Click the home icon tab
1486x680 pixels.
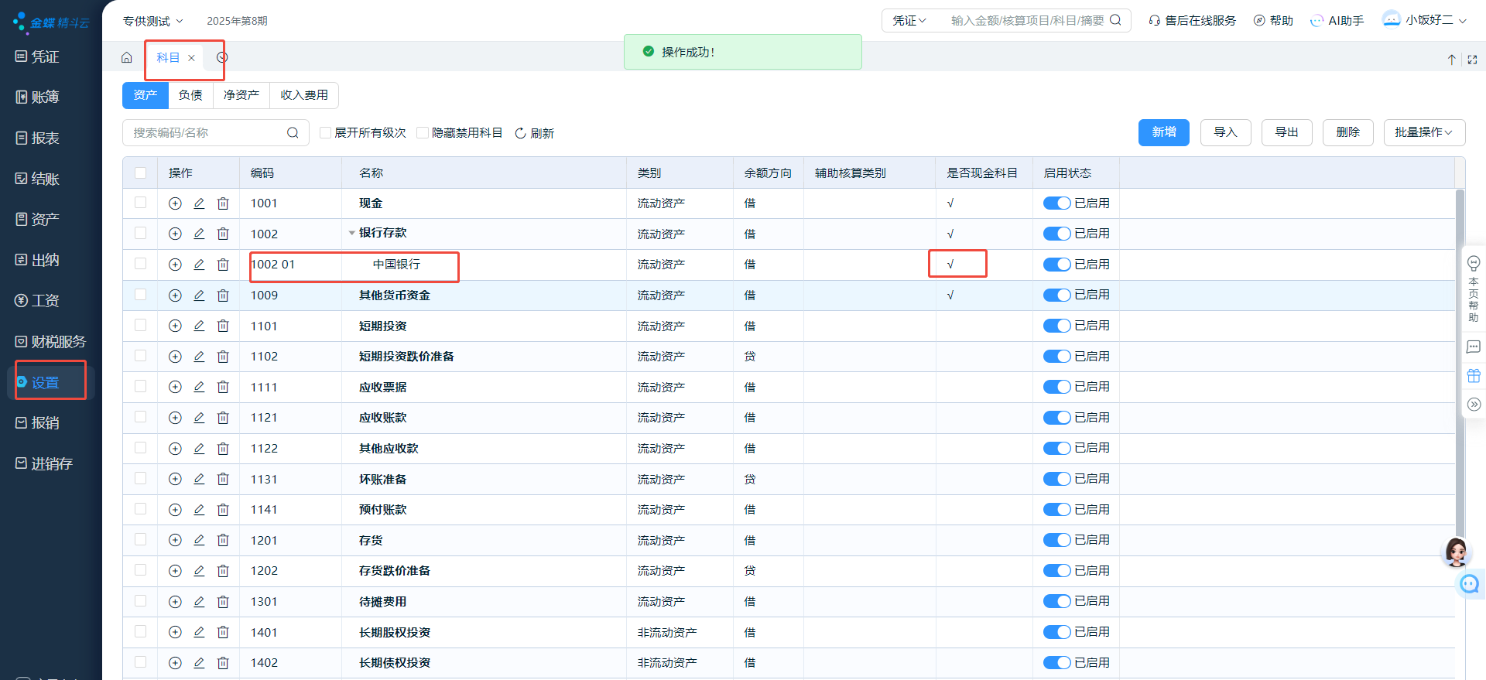click(x=127, y=57)
